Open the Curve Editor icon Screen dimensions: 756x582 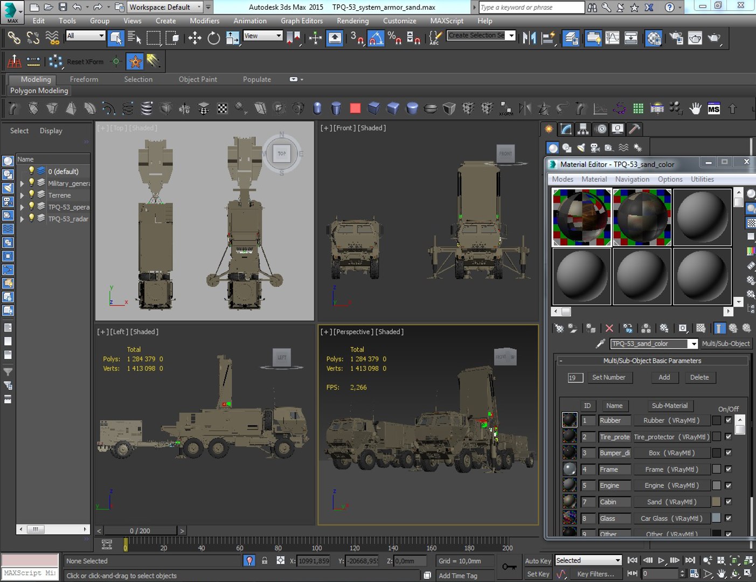click(x=612, y=38)
